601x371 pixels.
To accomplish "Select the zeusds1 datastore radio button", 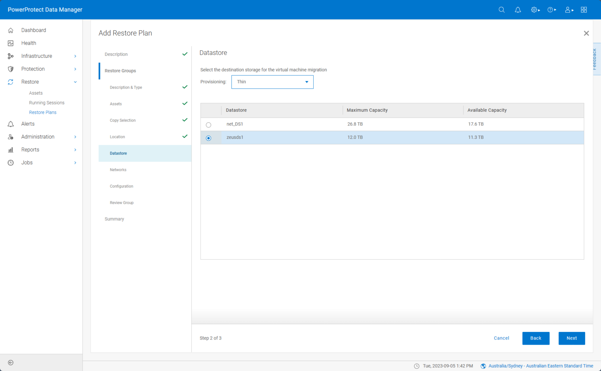I will (209, 138).
